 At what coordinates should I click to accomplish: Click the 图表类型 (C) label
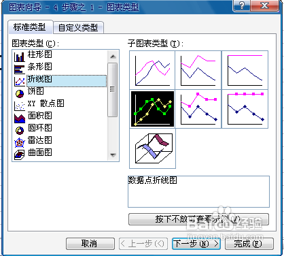35,43
